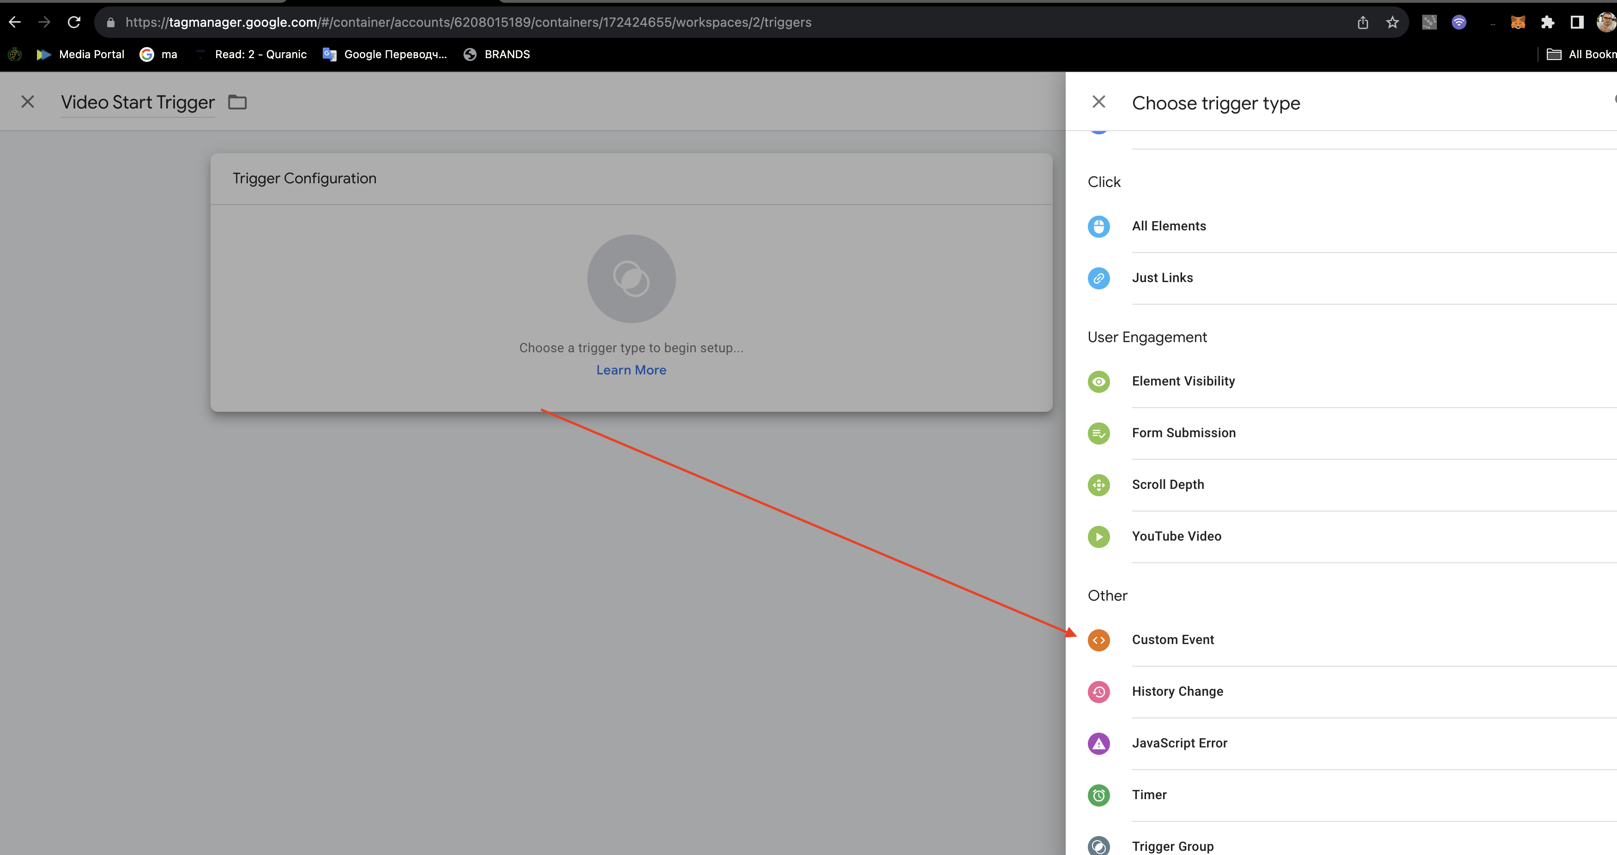The width and height of the screenshot is (1617, 855).
Task: Choose the Trigger Group trigger type
Action: coord(1352,846)
